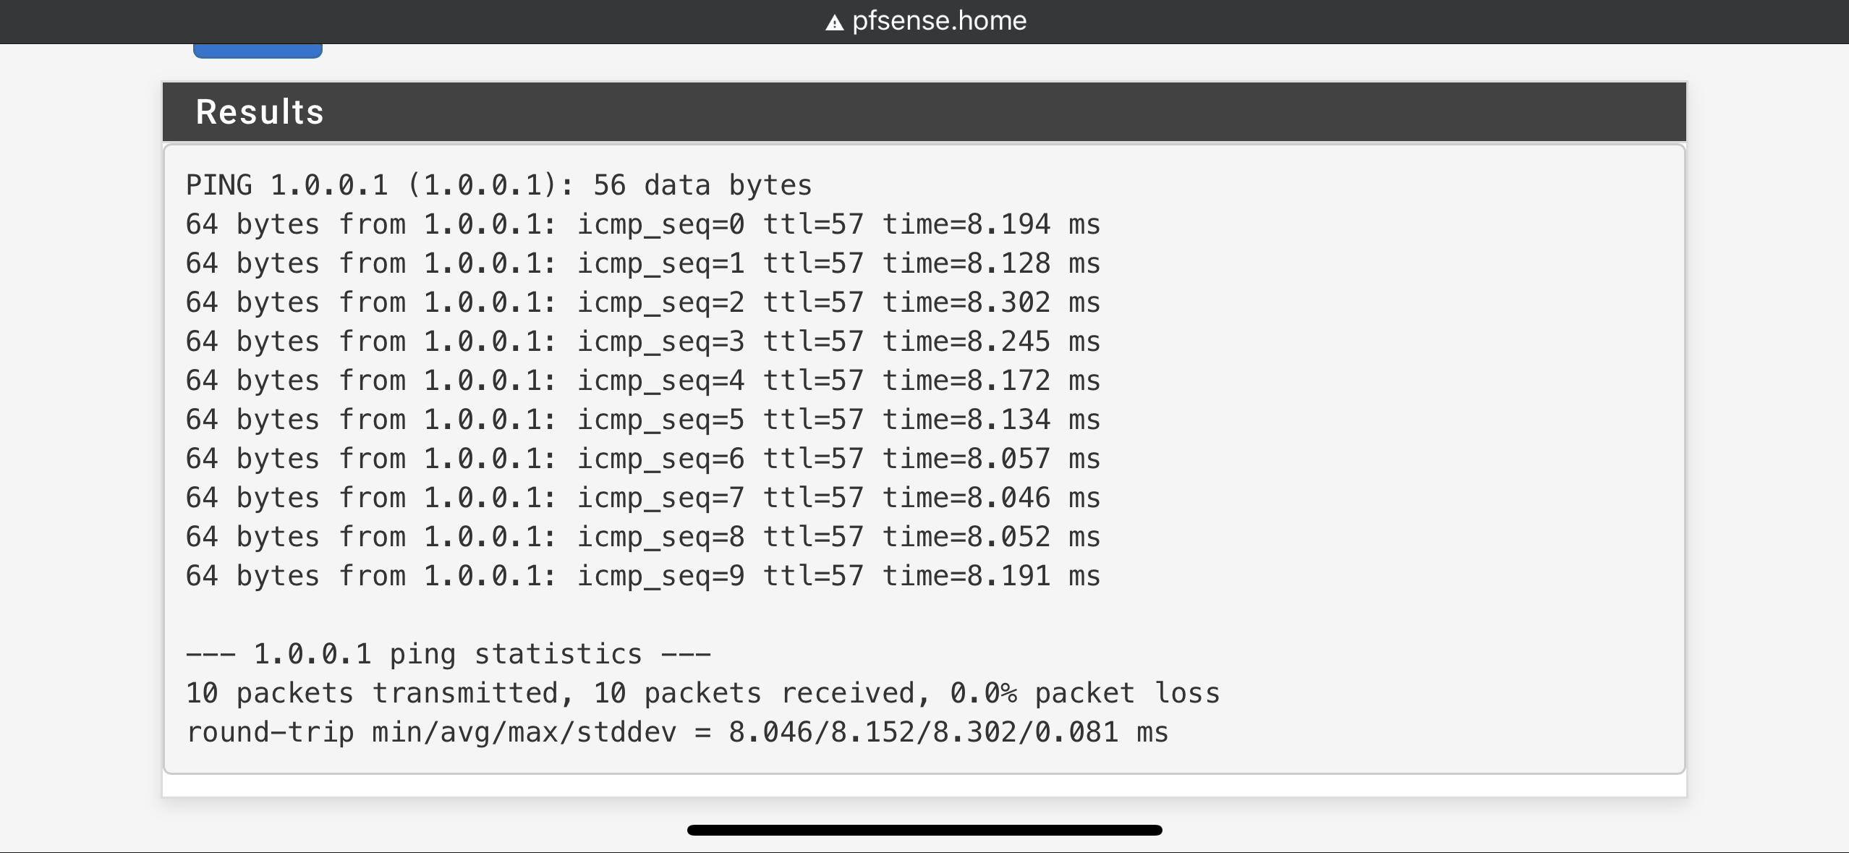
Task: Click the blue button above Results
Action: (x=258, y=51)
